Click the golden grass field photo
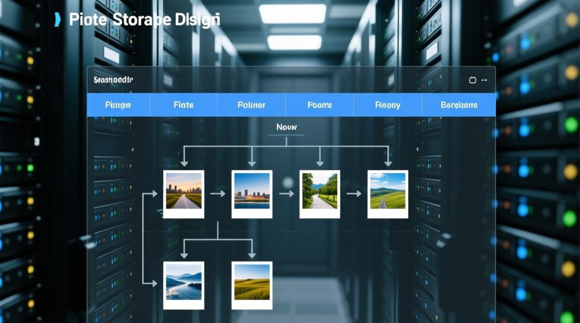Viewport: 580px width, 323px height. point(252,285)
